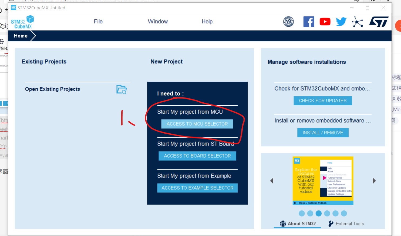Image resolution: width=401 pixels, height=236 pixels.
Task: Minimize the STM32CubeMX window
Action: (x=352, y=8)
